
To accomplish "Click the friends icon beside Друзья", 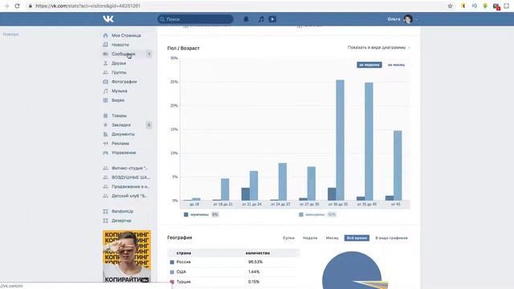I will [105, 63].
